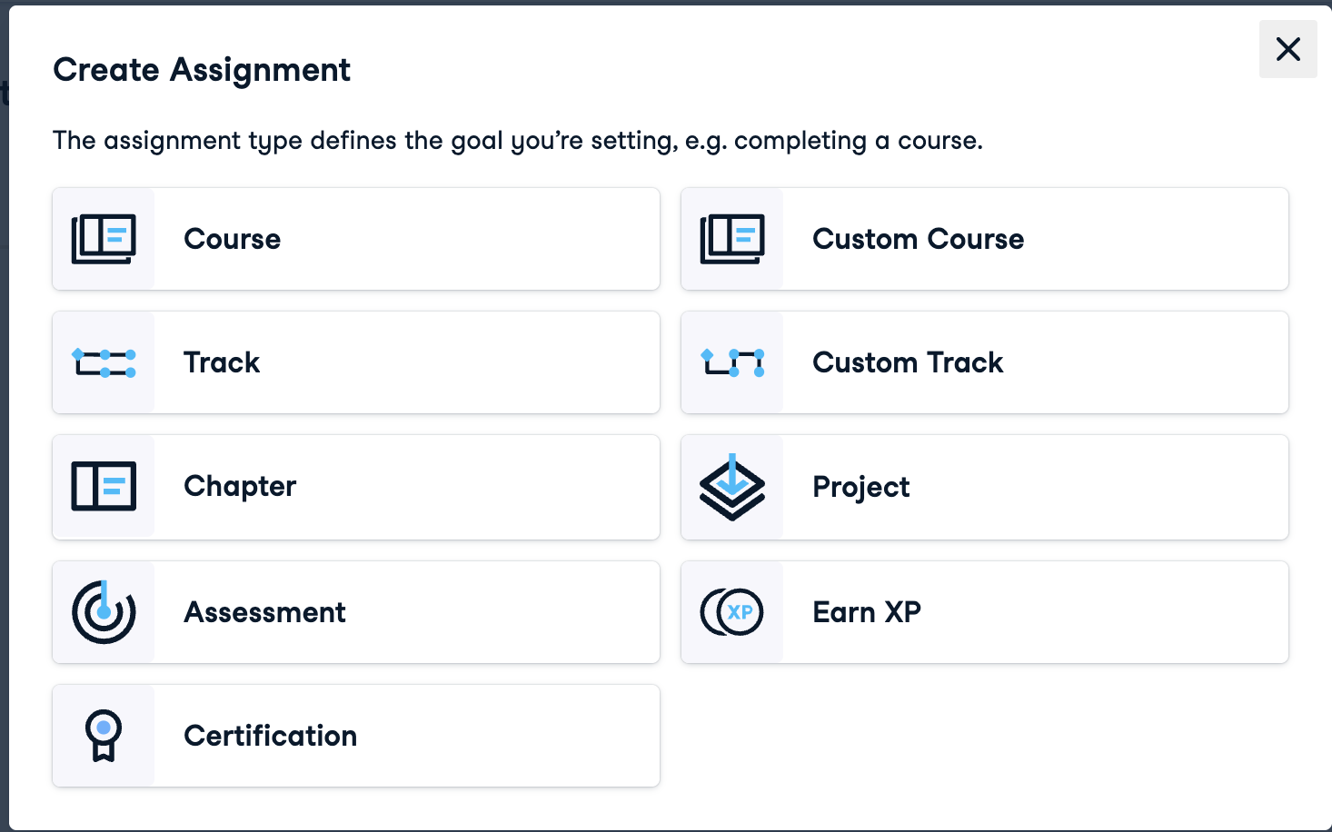Close the Create Assignment dialog
Image resolution: width=1332 pixels, height=832 pixels.
[1287, 49]
